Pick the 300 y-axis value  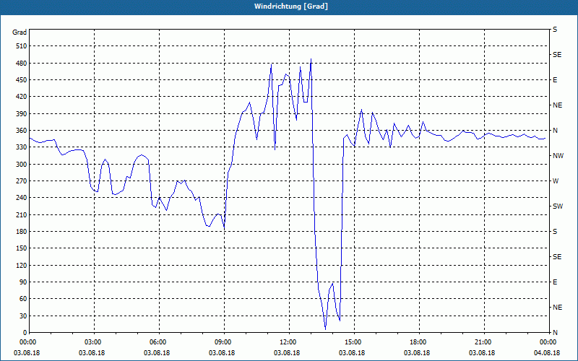click(22, 165)
